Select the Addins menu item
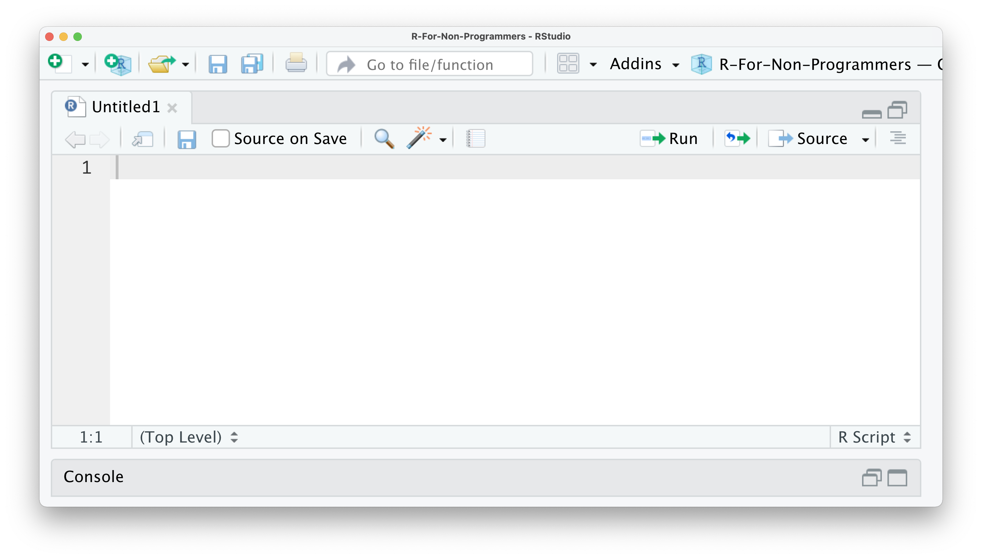 point(645,64)
